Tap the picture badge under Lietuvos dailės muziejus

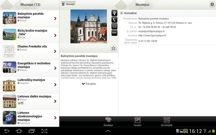tap(22, 103)
